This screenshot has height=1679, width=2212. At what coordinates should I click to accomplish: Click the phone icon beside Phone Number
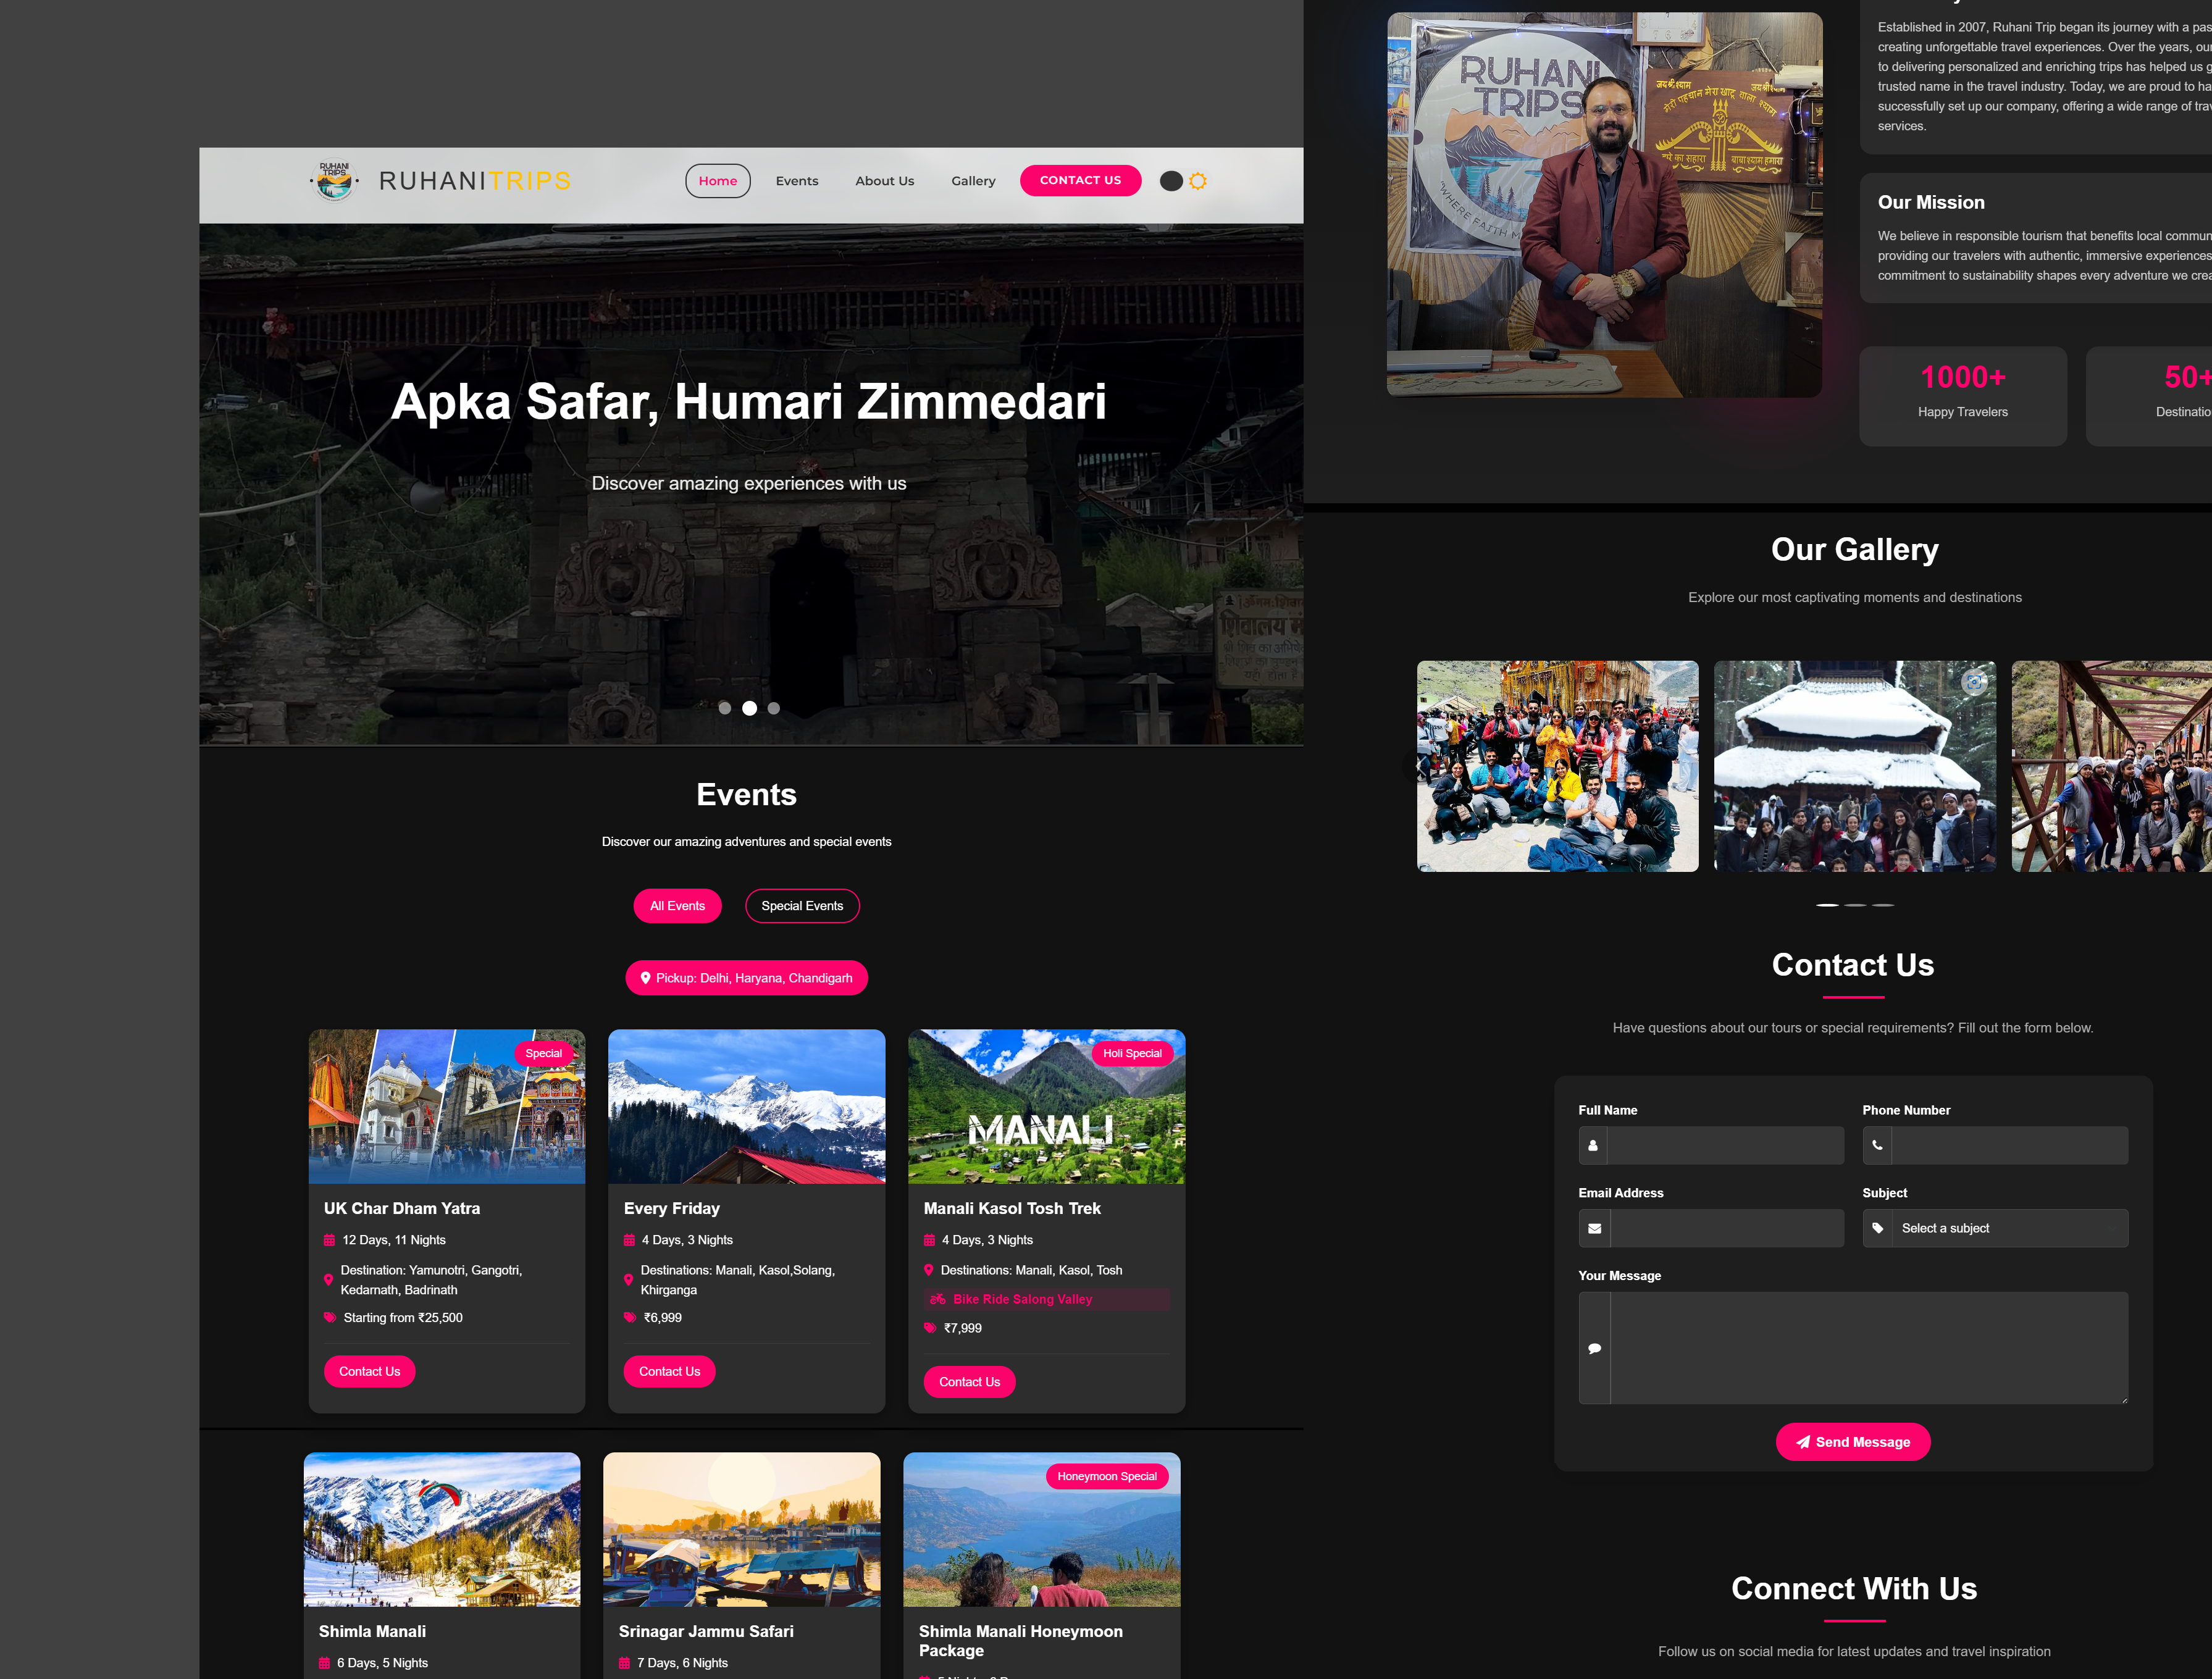pos(1876,1145)
